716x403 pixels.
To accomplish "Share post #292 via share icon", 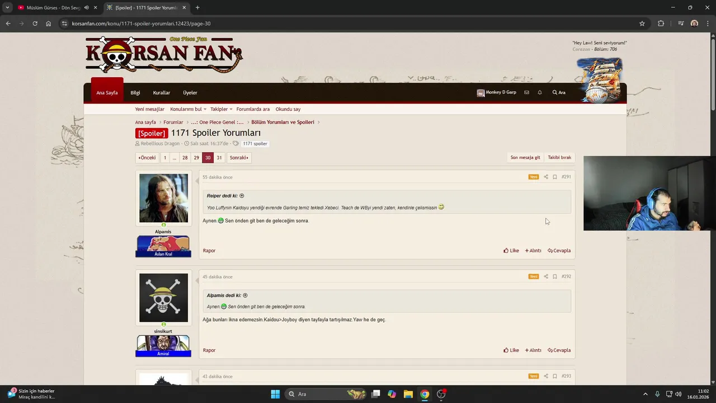I will pos(546,277).
